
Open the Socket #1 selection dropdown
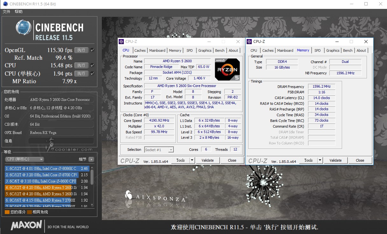click(159, 150)
